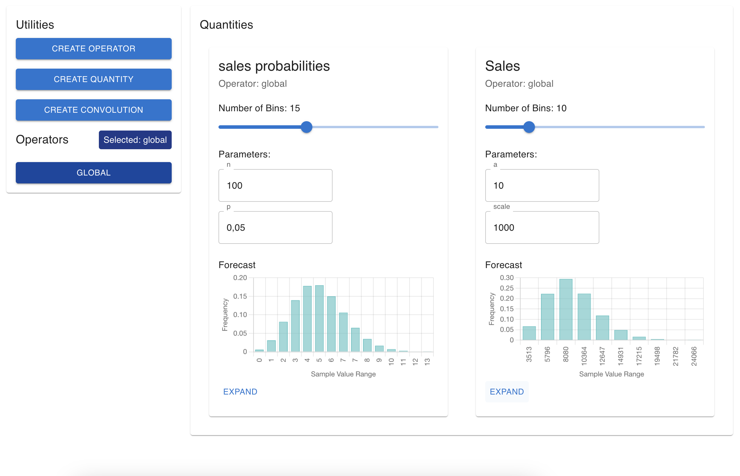Click the Quantities panel heading
The height and width of the screenshot is (476, 740).
tap(226, 25)
